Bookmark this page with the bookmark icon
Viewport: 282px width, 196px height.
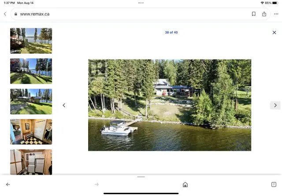coord(254,14)
